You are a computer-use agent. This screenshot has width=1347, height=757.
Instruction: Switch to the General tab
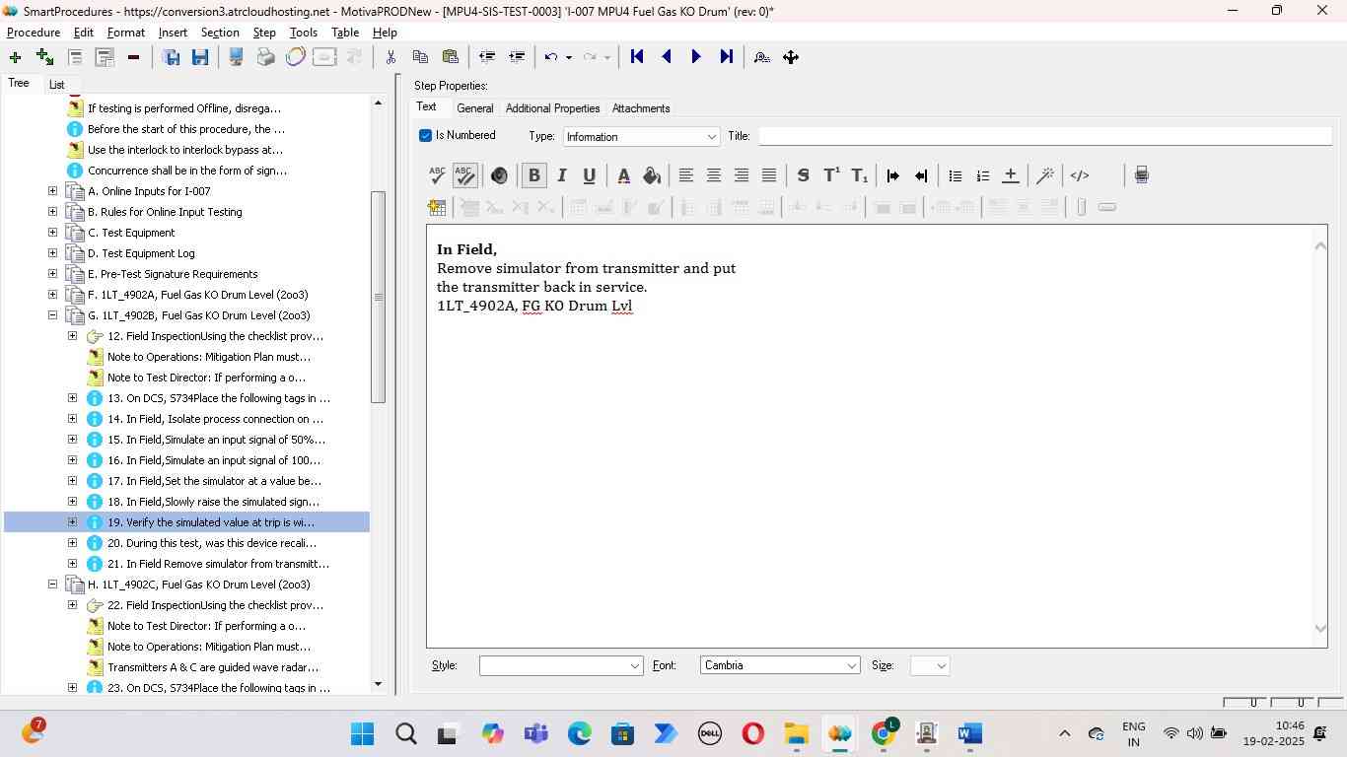pos(474,108)
